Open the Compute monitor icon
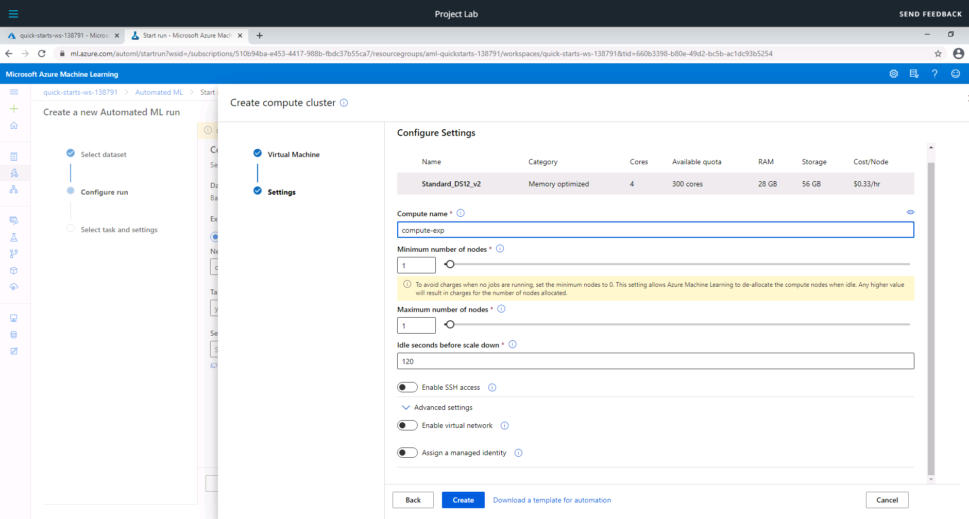This screenshot has width=969, height=519. click(14, 318)
